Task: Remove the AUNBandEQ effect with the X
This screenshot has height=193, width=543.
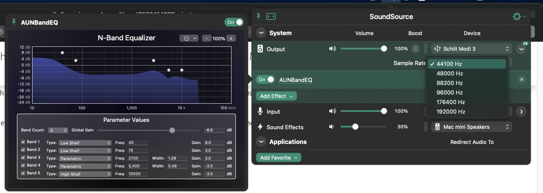Action: click(x=522, y=79)
